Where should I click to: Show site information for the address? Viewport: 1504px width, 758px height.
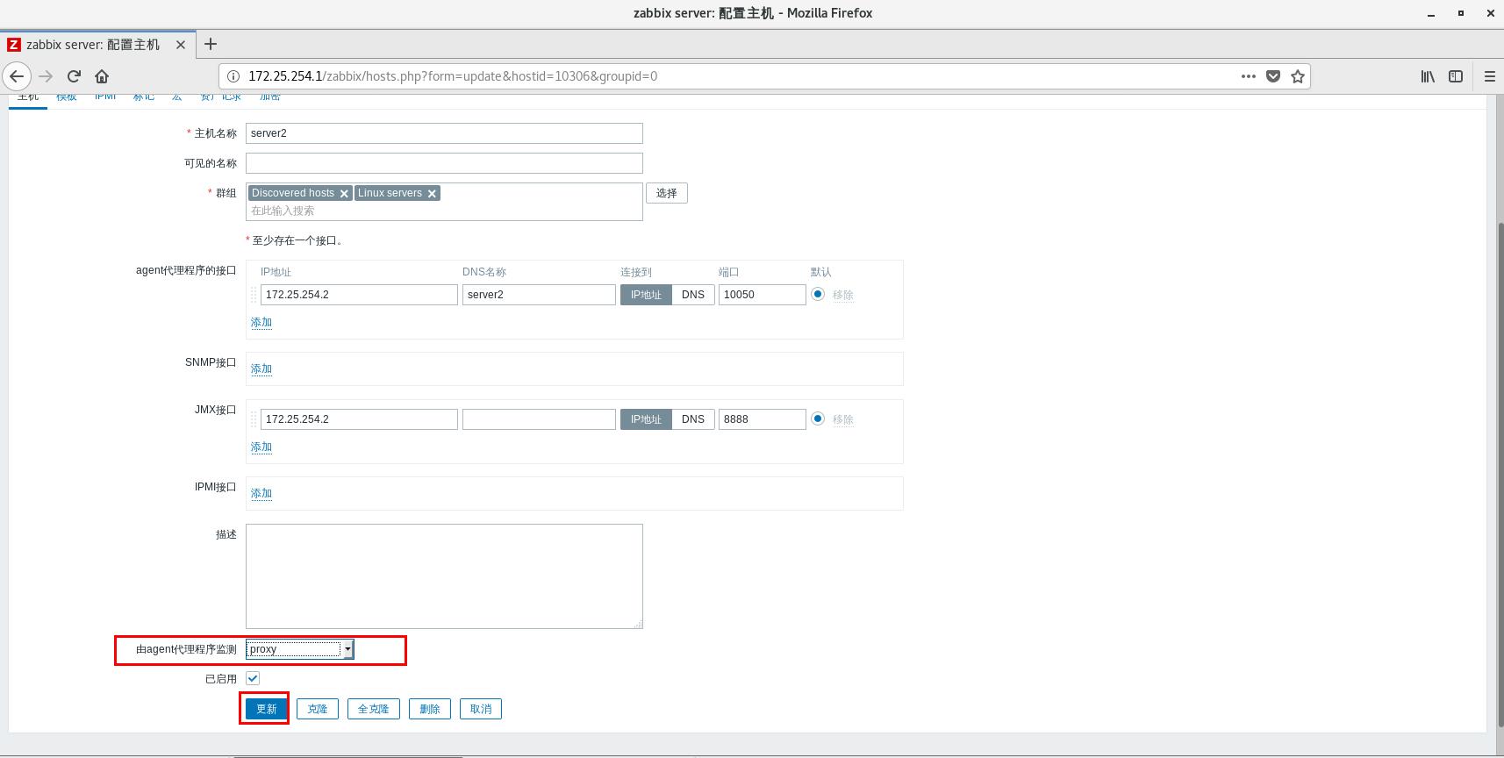[x=233, y=76]
